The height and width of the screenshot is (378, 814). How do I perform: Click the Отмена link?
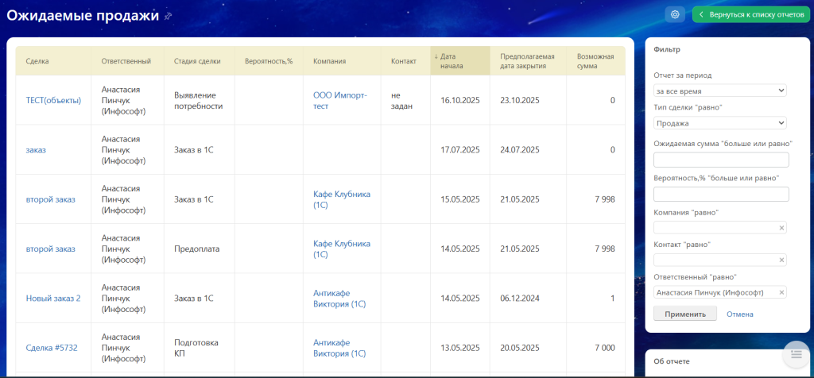pyautogui.click(x=739, y=314)
